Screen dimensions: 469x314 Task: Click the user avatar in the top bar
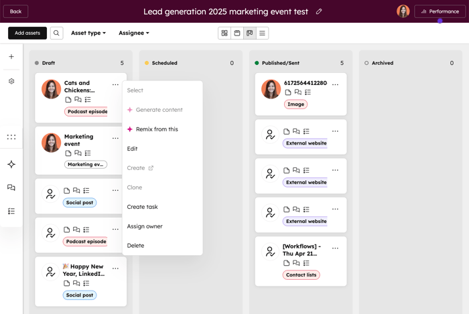(x=403, y=11)
